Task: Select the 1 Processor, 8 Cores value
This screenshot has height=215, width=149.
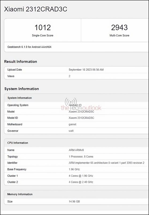Action: 81,157
